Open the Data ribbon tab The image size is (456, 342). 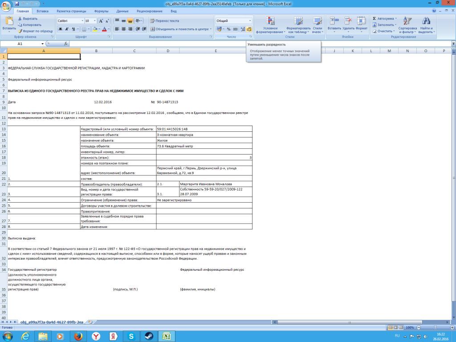click(122, 11)
